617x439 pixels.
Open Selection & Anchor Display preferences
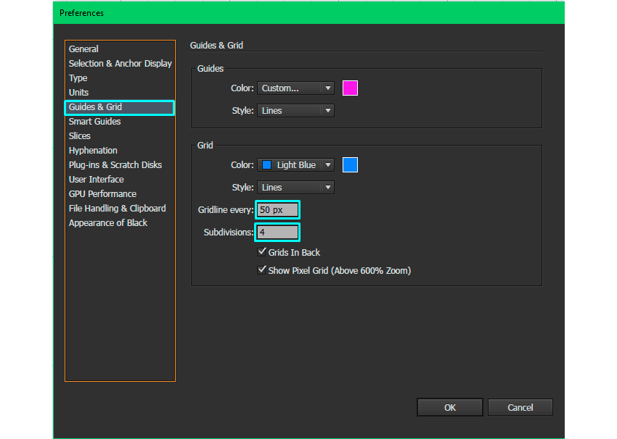pos(120,64)
